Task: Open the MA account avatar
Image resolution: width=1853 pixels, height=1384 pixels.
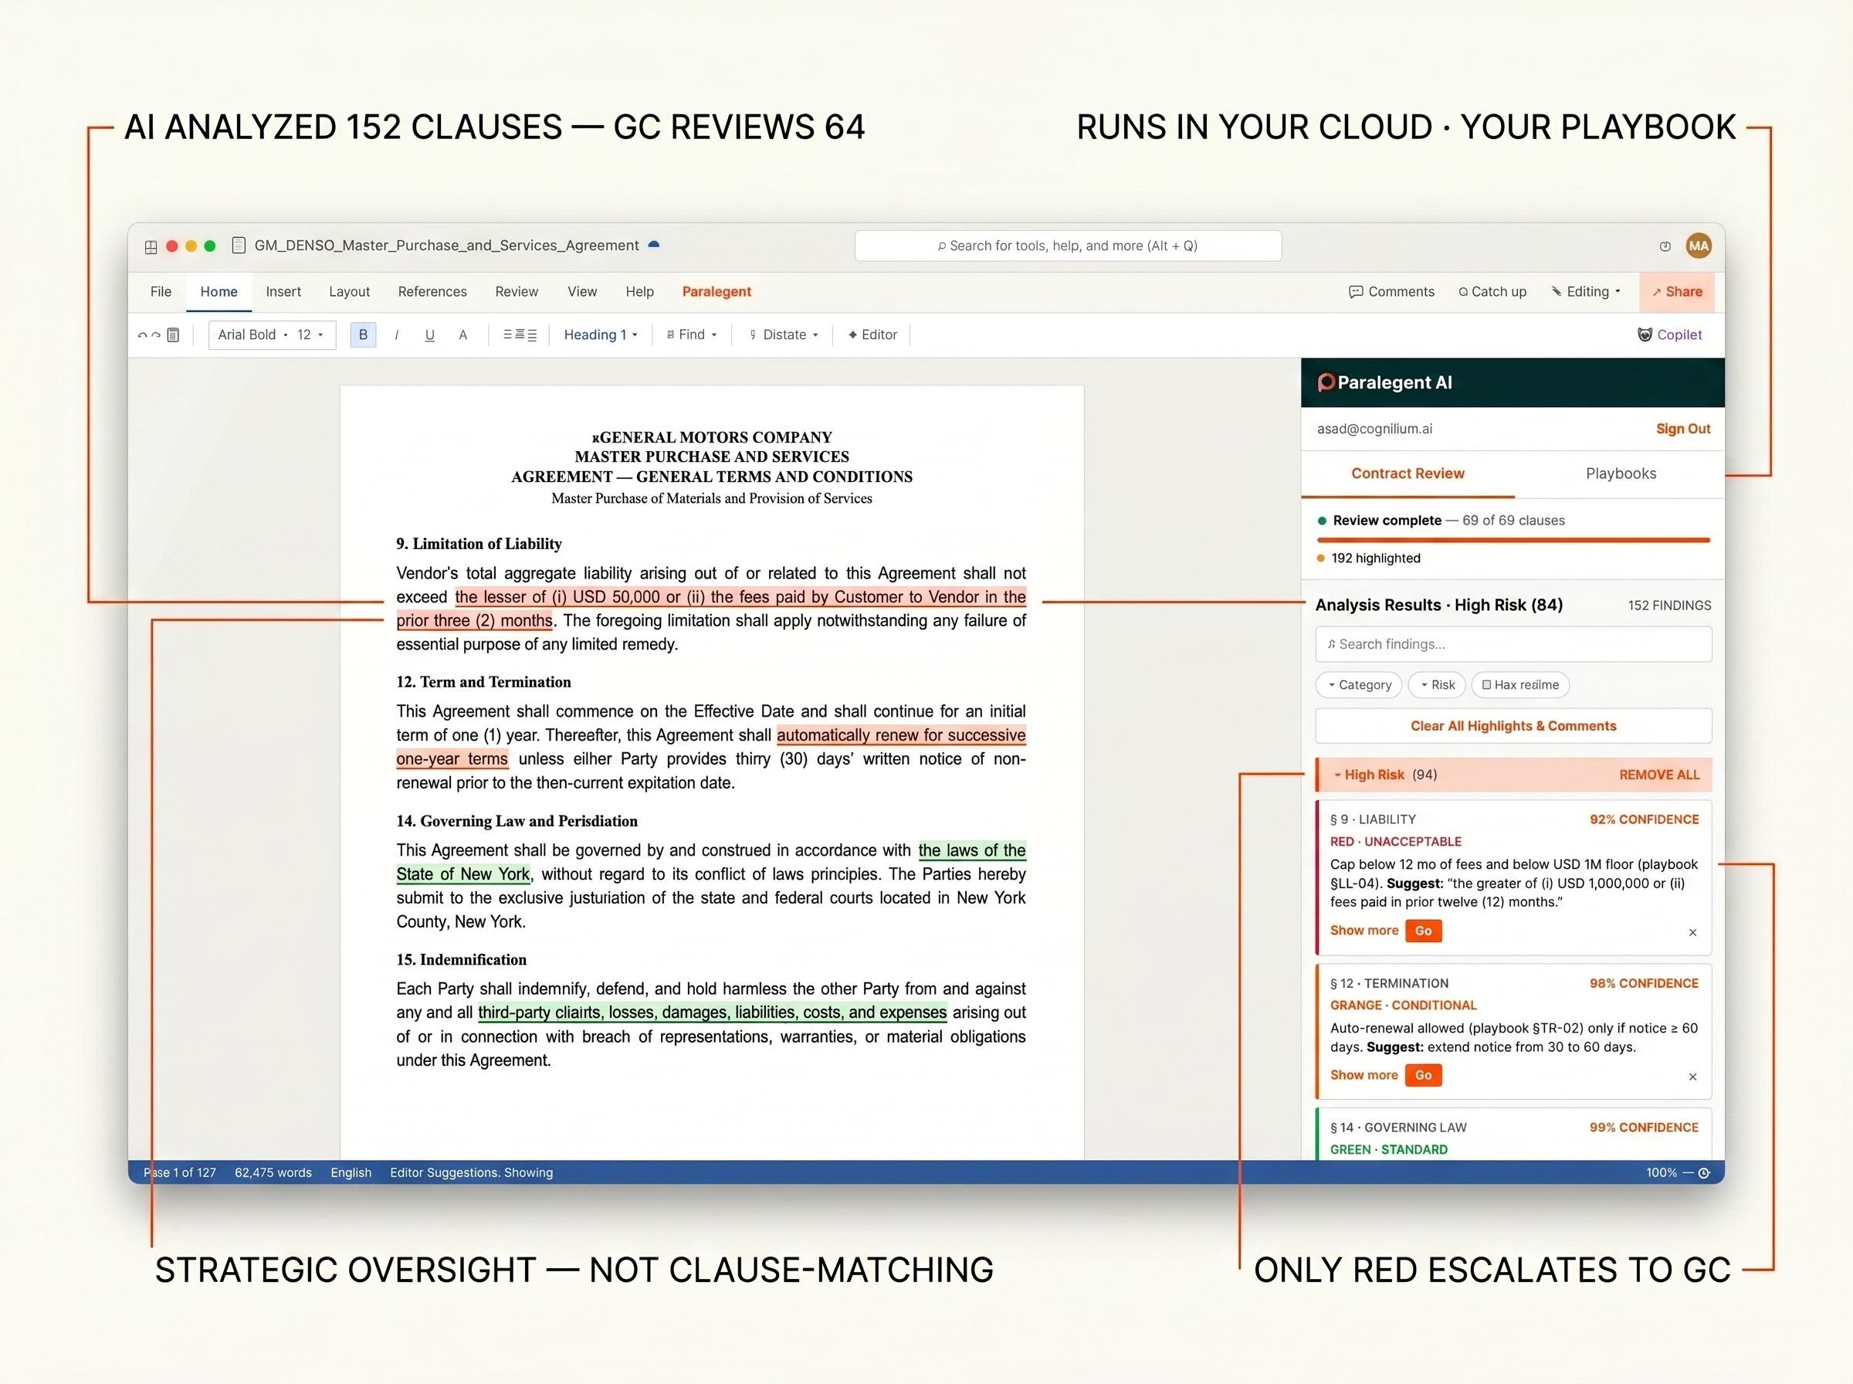Action: coord(1698,246)
